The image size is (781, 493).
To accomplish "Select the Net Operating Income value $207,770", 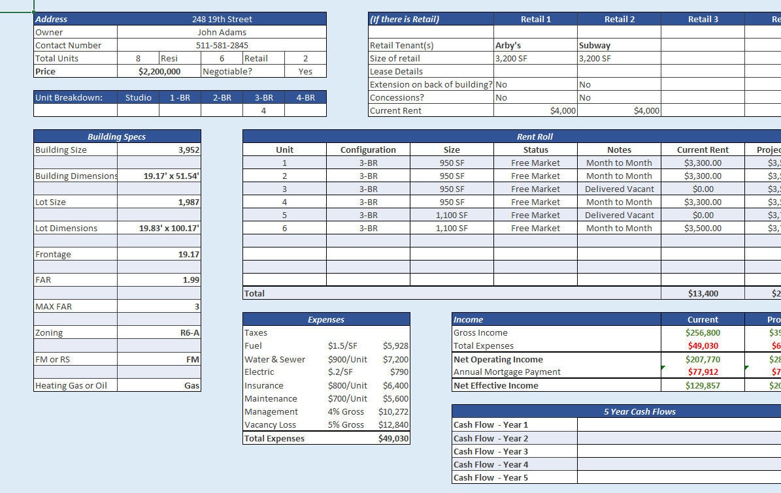I will pyautogui.click(x=703, y=359).
